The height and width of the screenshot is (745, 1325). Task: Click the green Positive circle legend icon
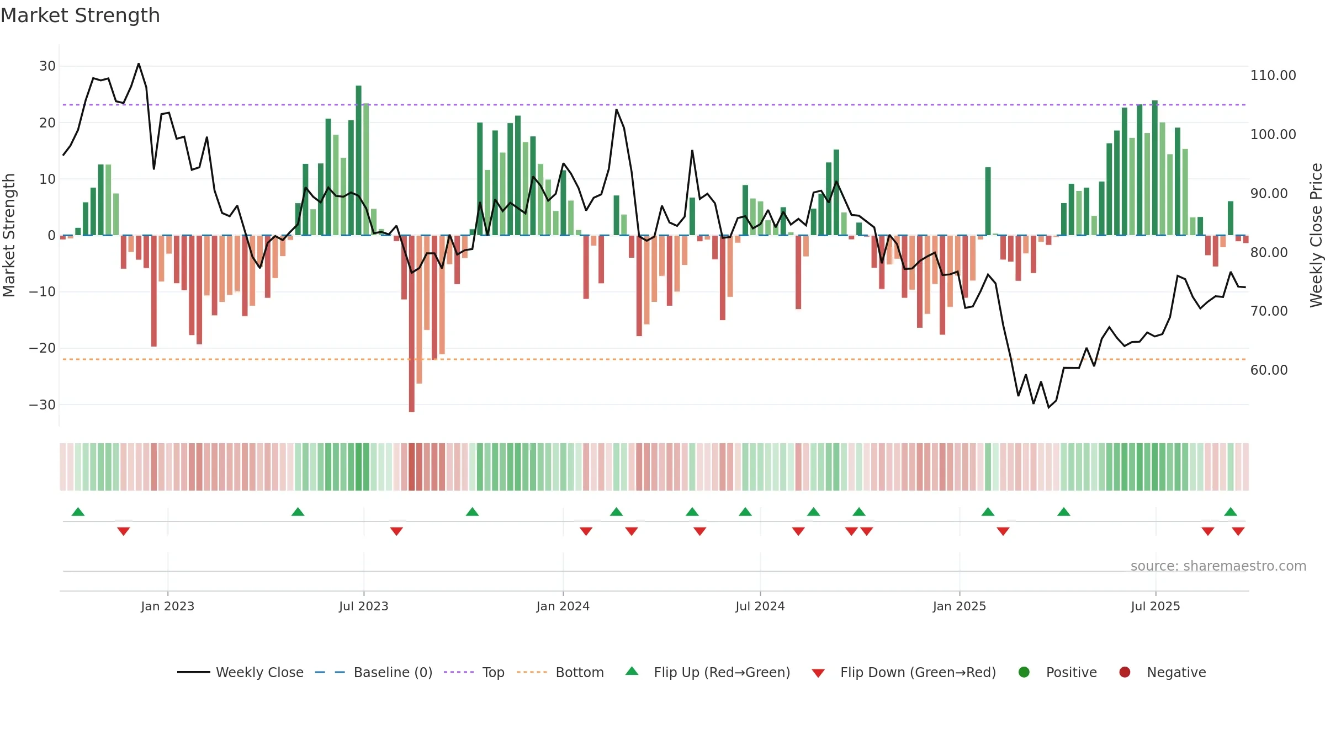(1024, 672)
